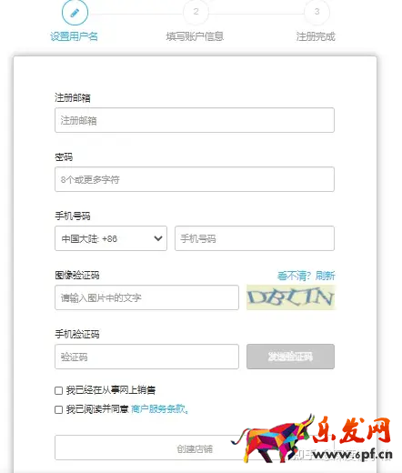Image resolution: width=402 pixels, height=473 pixels.
Task: Select step 2 circle in progress bar
Action: click(x=196, y=12)
